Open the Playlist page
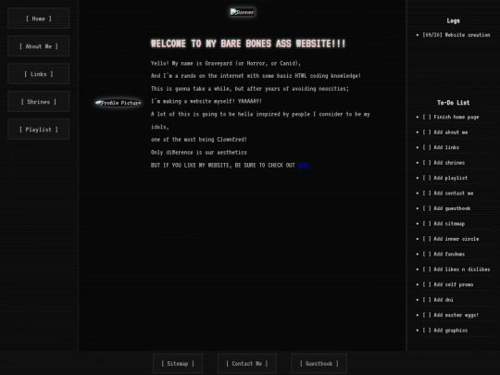This screenshot has width=500, height=375. [39, 130]
